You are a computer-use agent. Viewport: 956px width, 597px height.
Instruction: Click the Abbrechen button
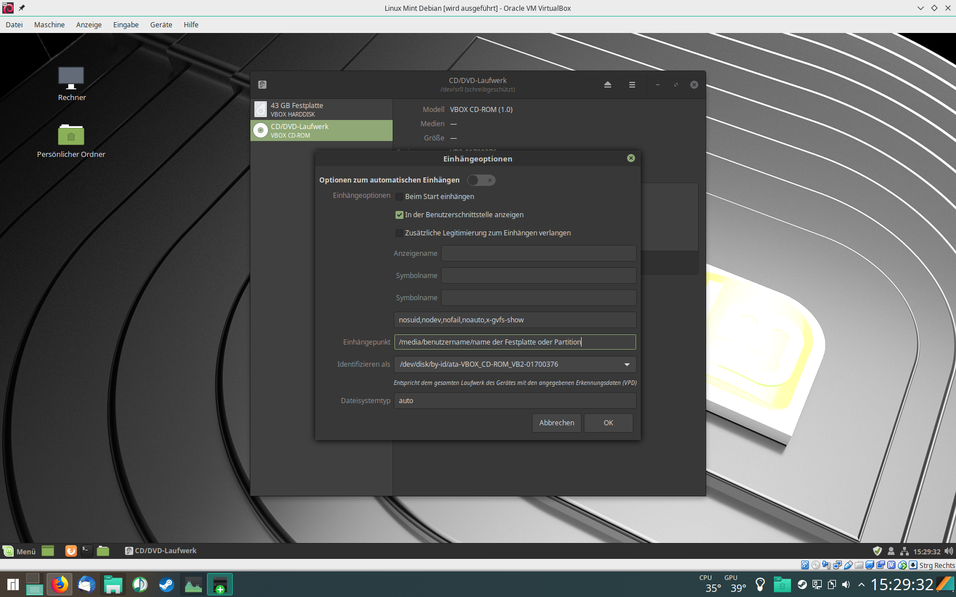click(x=556, y=423)
